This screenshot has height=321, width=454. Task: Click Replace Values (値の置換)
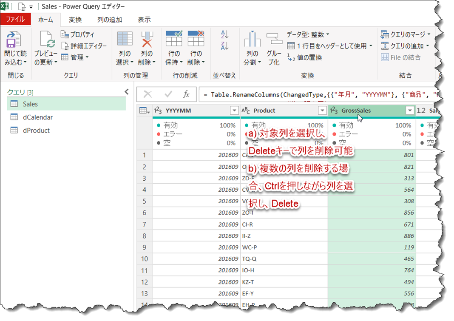(x=305, y=57)
